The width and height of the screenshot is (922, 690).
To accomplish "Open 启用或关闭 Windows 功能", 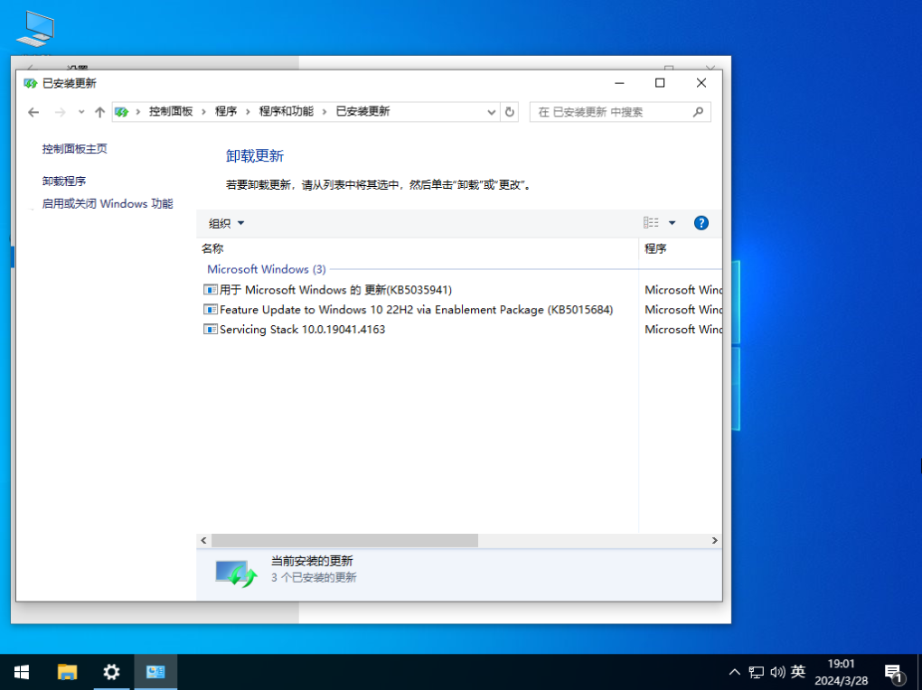I will 107,203.
